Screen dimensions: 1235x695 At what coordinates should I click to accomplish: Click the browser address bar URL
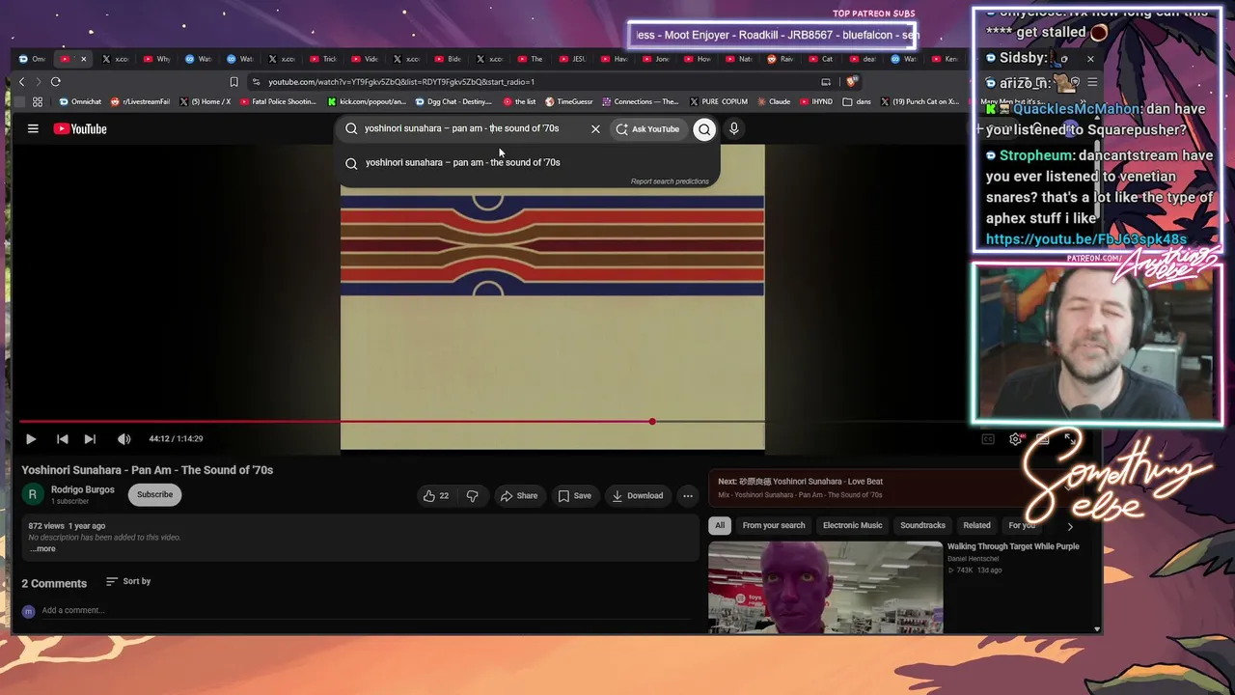click(x=401, y=82)
